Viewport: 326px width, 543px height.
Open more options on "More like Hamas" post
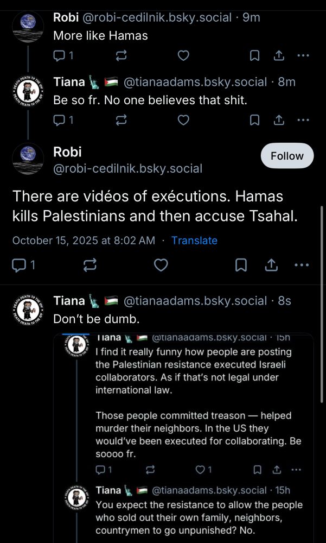(x=303, y=55)
